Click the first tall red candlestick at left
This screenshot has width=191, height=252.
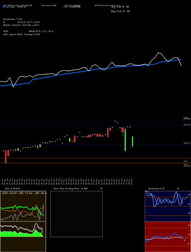click(6, 157)
